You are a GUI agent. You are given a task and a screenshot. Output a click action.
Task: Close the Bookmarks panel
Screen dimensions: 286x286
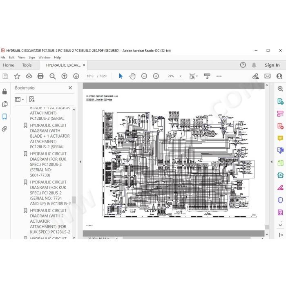[x=70, y=88]
